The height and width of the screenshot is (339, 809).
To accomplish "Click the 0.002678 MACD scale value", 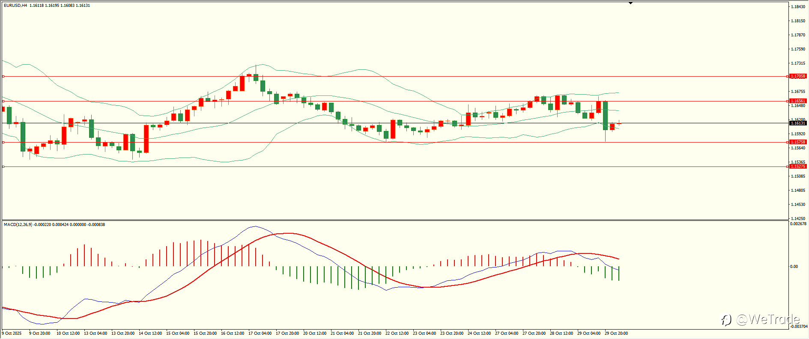I will coord(799,224).
